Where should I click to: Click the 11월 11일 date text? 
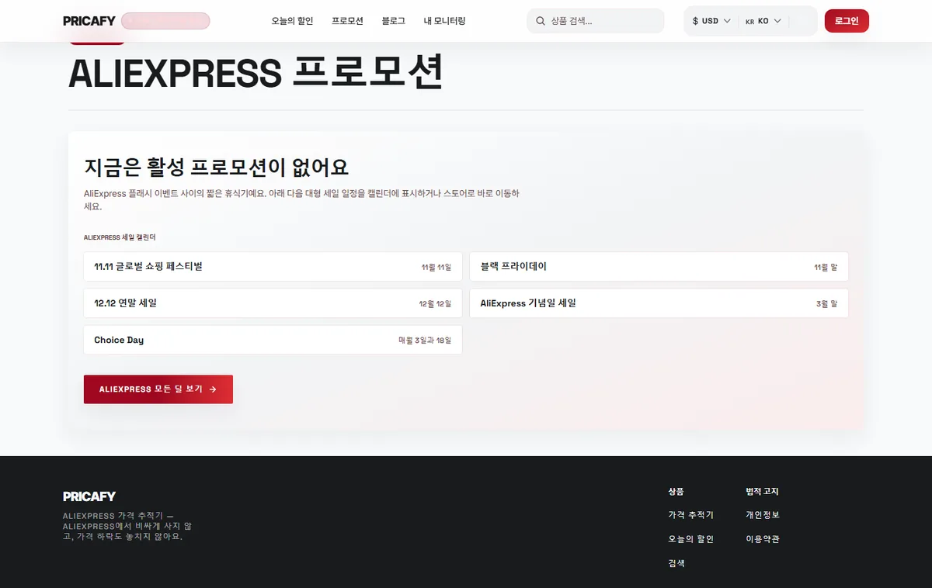click(x=436, y=267)
